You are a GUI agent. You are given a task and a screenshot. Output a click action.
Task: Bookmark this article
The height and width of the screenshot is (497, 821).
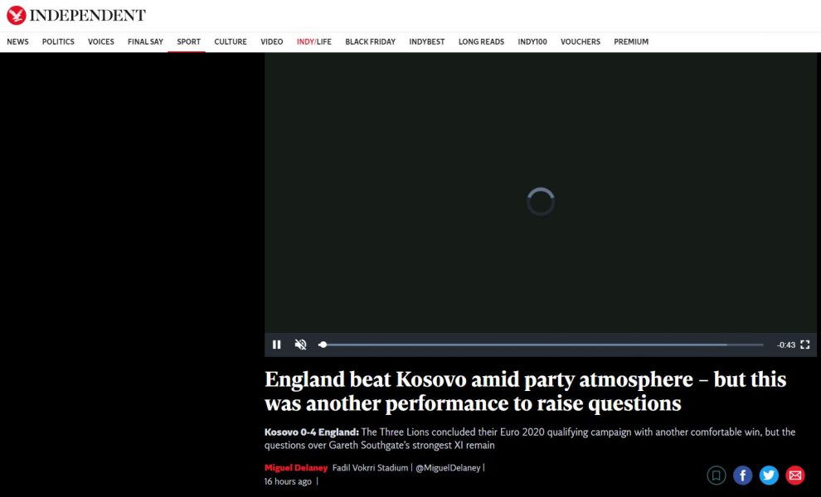point(717,475)
